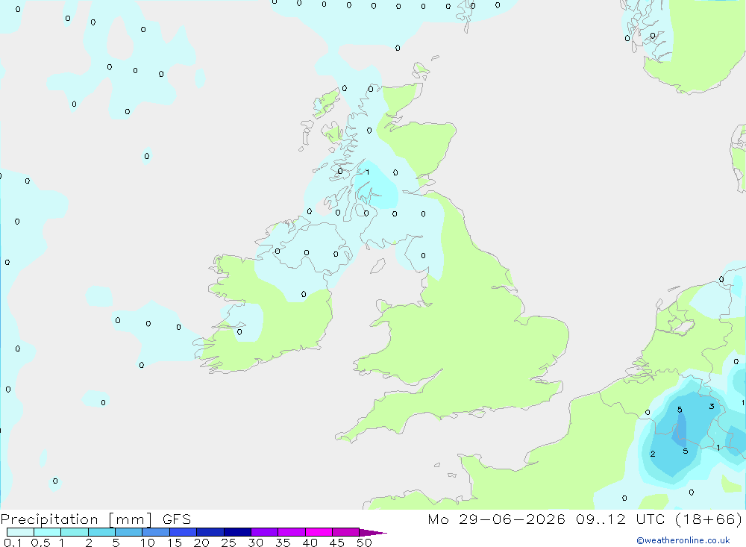Click the '2' precipitation value over northern France

(x=653, y=454)
